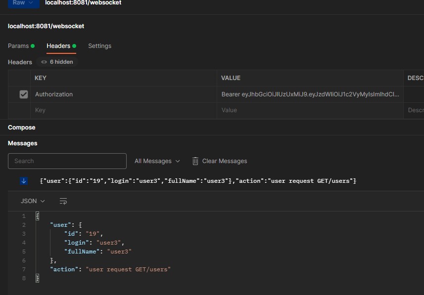Expand the Compose section
Image resolution: width=424 pixels, height=295 pixels.
coord(21,127)
